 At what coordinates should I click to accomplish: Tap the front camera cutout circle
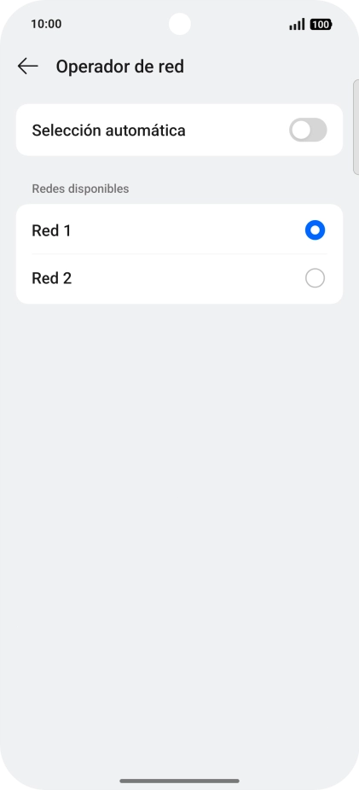(180, 24)
